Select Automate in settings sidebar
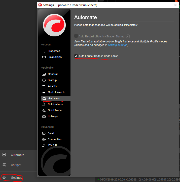 56,98
